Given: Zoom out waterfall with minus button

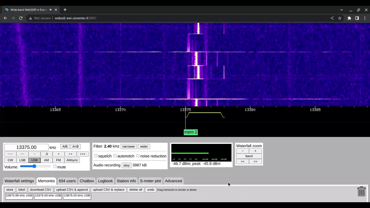Looking at the screenshot, I should tap(243, 151).
